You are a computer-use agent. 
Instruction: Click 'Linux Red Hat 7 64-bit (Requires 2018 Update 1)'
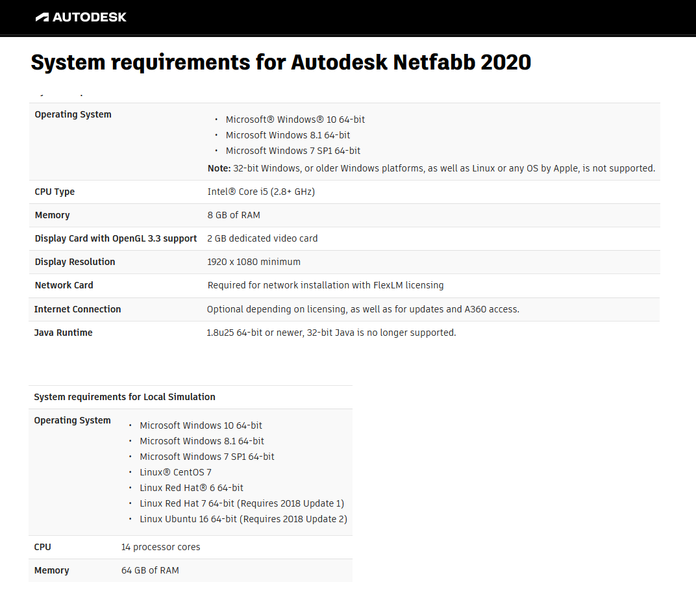coord(242,503)
